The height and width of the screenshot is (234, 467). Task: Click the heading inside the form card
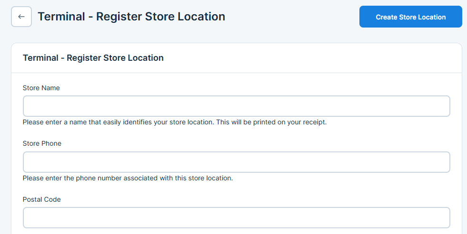[93, 58]
